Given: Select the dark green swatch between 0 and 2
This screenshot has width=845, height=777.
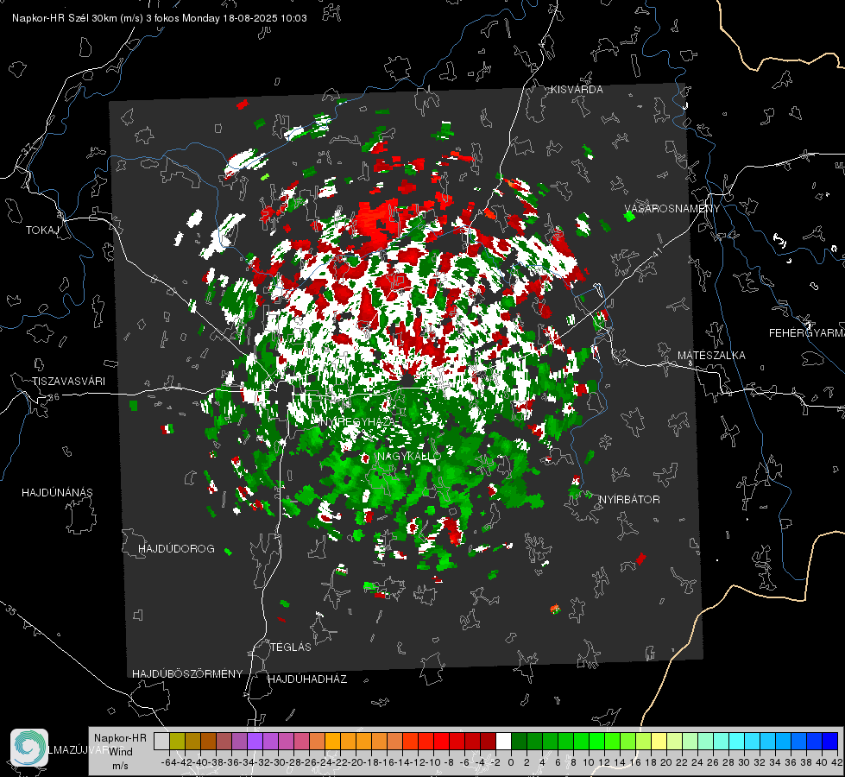Looking at the screenshot, I should [519, 742].
